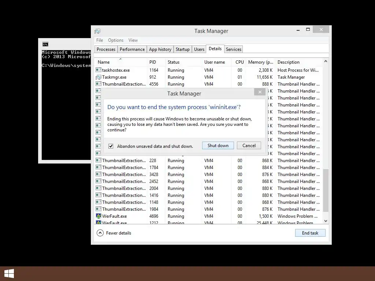Maximize the Task Manager window
375x281 pixels.
point(308,29)
